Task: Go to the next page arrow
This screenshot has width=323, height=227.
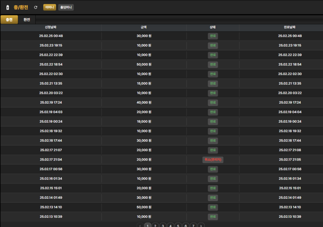Action: pyautogui.click(x=201, y=225)
